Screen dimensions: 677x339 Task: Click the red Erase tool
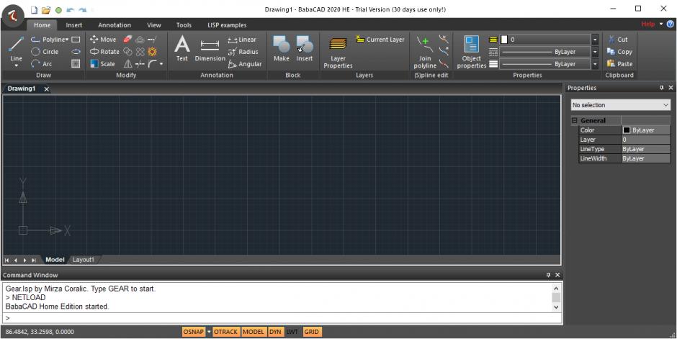coord(127,40)
